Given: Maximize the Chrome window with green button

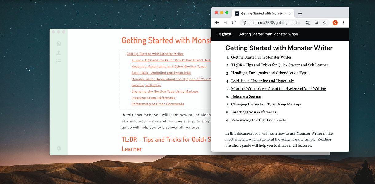Looking at the screenshot, I should [227, 13].
